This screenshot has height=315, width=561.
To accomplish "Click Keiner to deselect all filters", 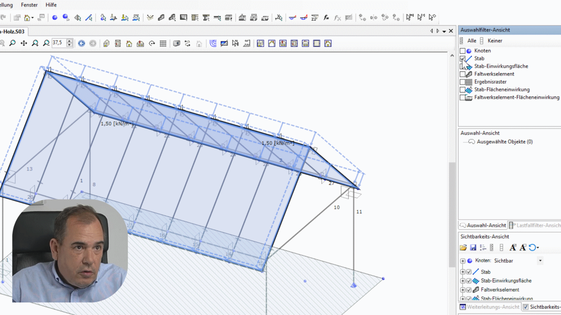I will 495,41.
